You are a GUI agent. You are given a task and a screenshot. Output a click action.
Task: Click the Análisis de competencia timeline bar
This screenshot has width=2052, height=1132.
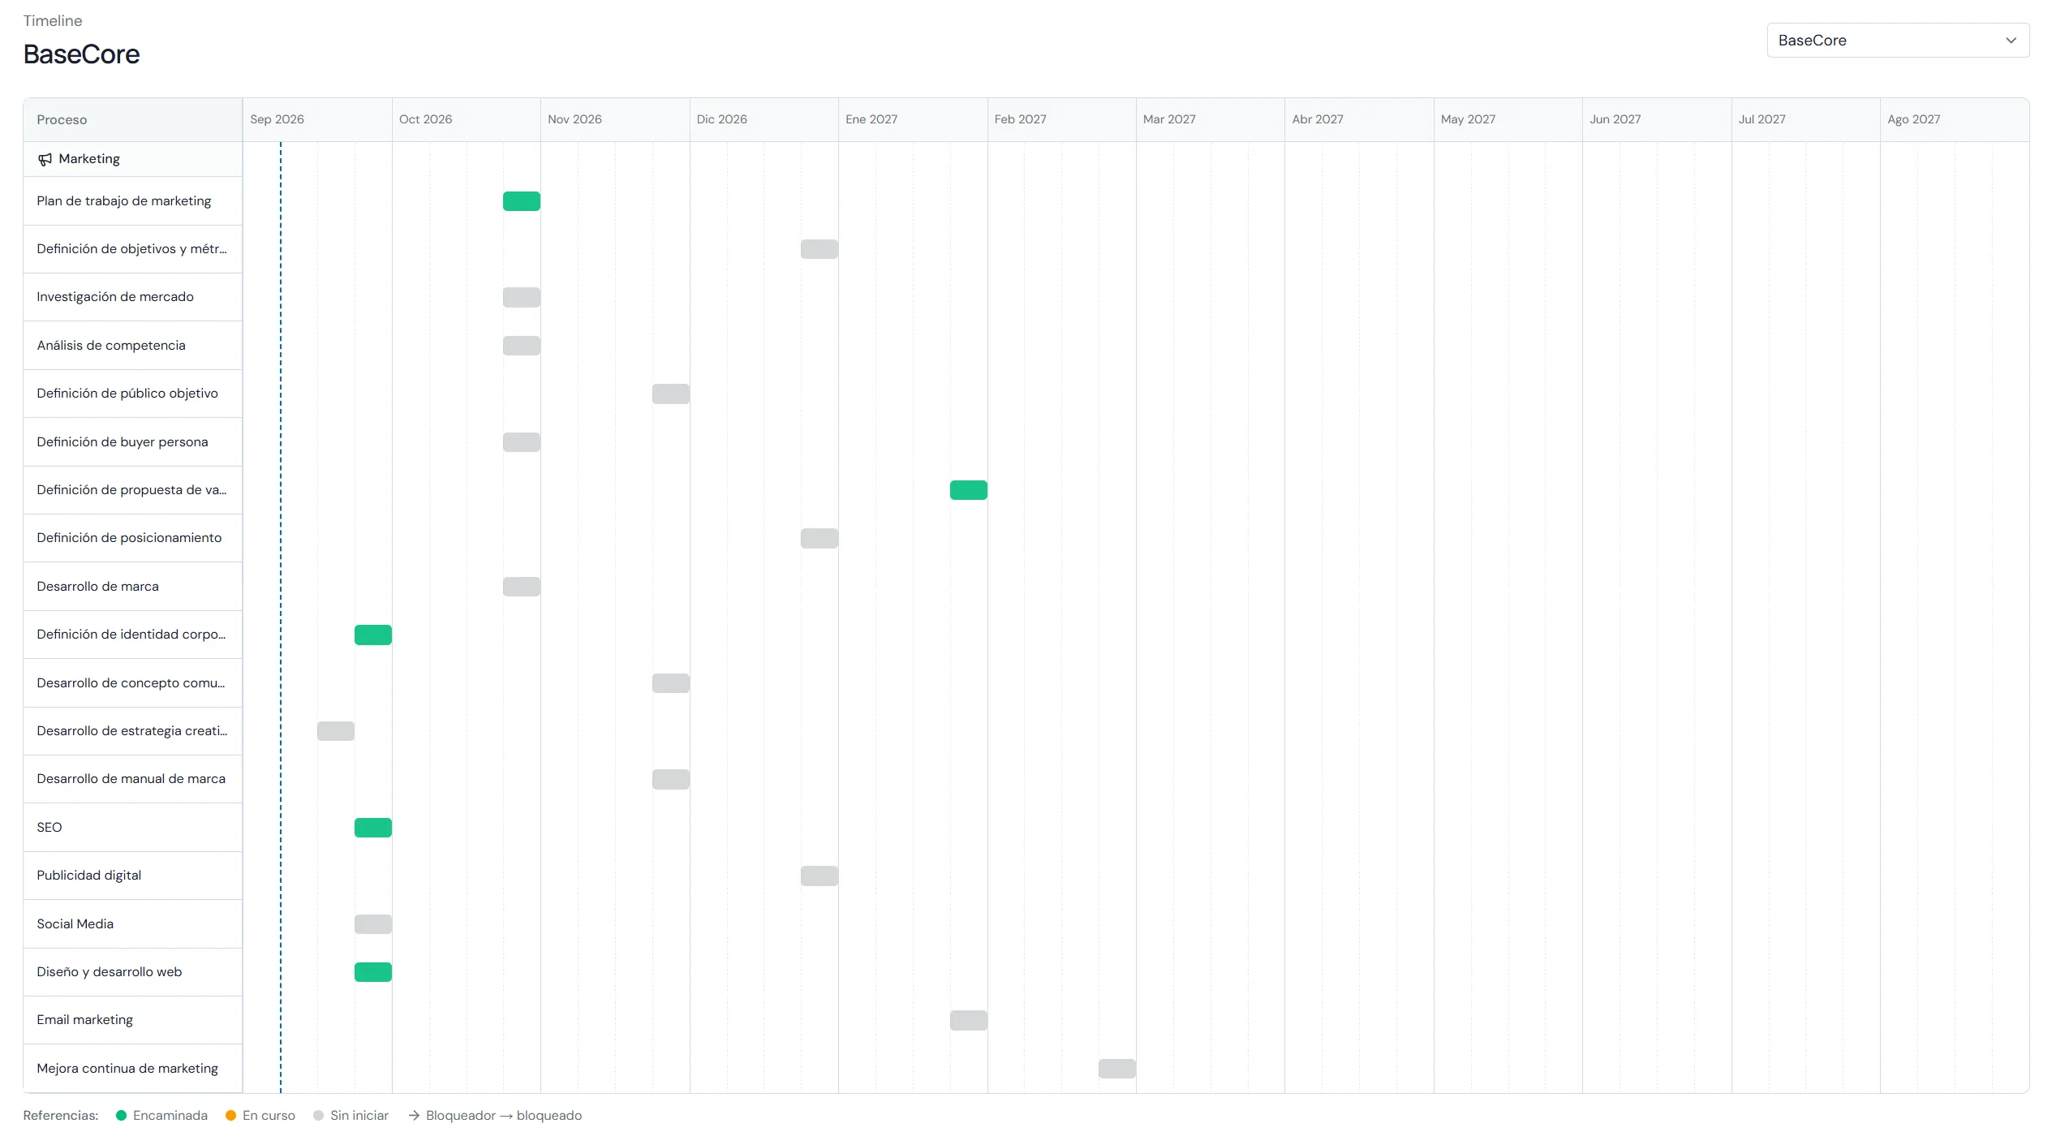pyautogui.click(x=522, y=346)
